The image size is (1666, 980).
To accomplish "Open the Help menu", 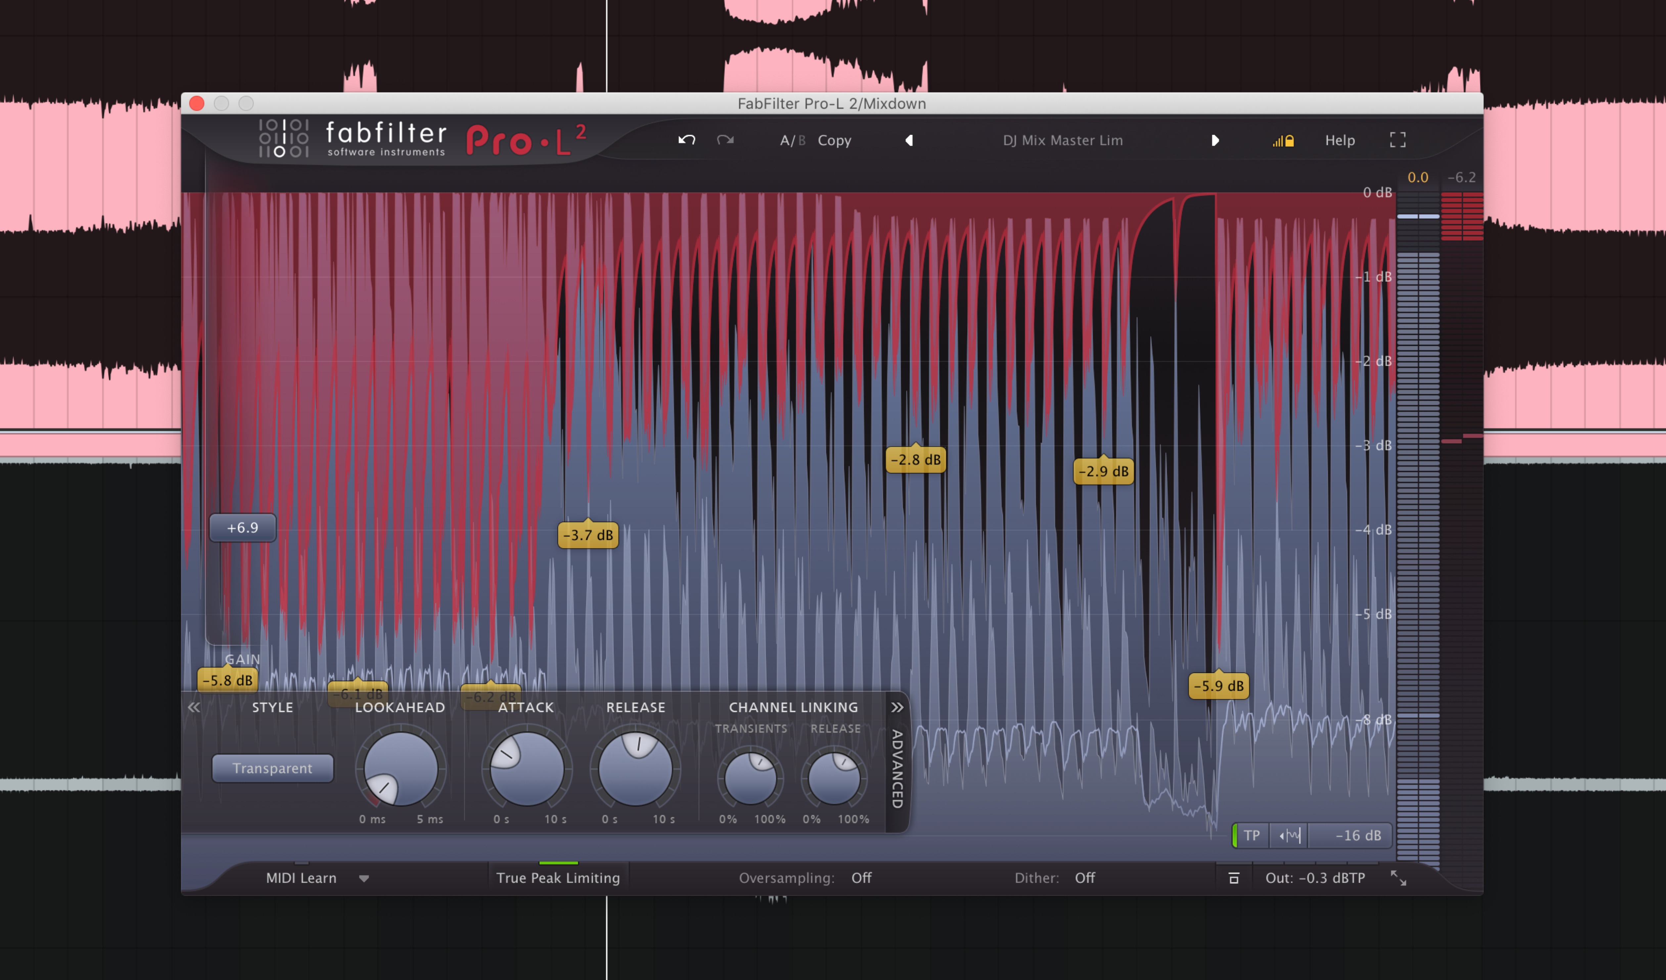I will [x=1339, y=140].
